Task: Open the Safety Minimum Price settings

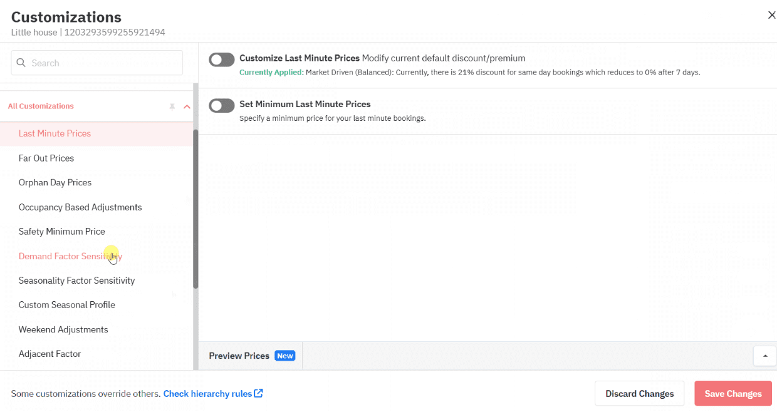Action: click(x=61, y=231)
